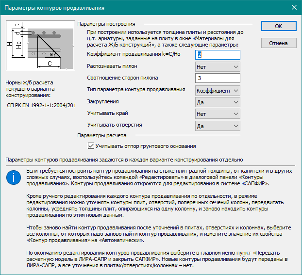Viewport: 302px width, 275px height.
Task: Click the 'Соотношение сторон пилона' input field
Action: [218, 78]
